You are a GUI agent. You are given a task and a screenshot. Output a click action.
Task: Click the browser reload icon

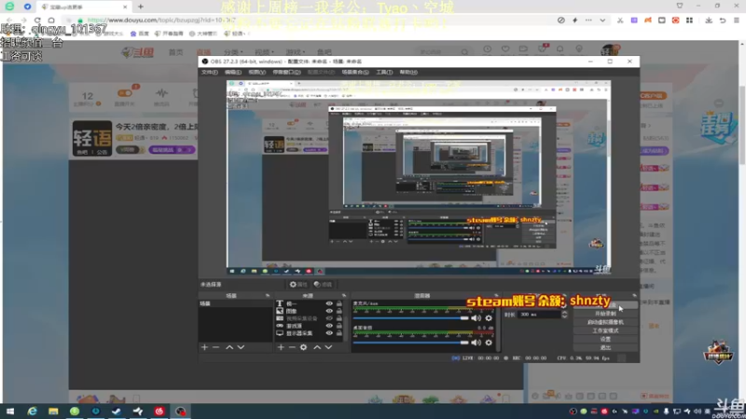point(37,20)
